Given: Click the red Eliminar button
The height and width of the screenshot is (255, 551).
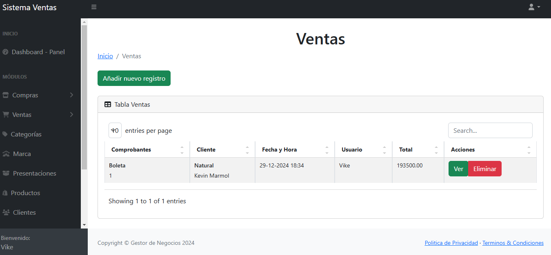Looking at the screenshot, I should [x=484, y=168].
